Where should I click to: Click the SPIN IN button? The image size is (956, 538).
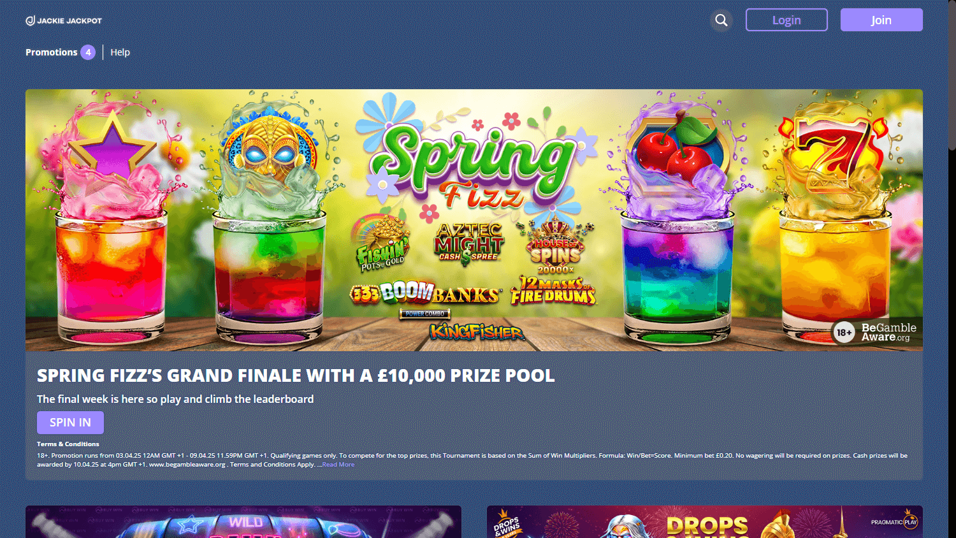[x=70, y=423]
